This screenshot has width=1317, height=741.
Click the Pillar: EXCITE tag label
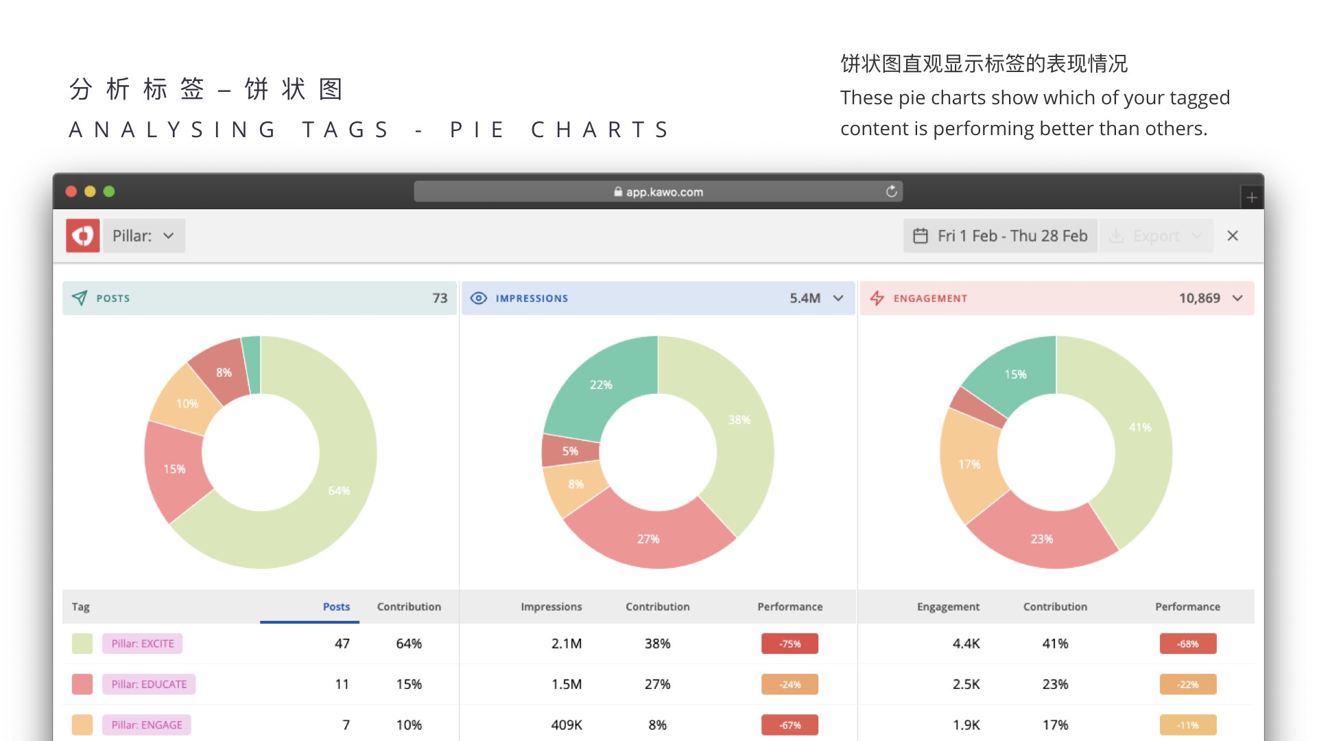142,644
